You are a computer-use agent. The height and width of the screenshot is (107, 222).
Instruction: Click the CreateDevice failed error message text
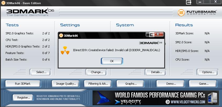coord(117,50)
